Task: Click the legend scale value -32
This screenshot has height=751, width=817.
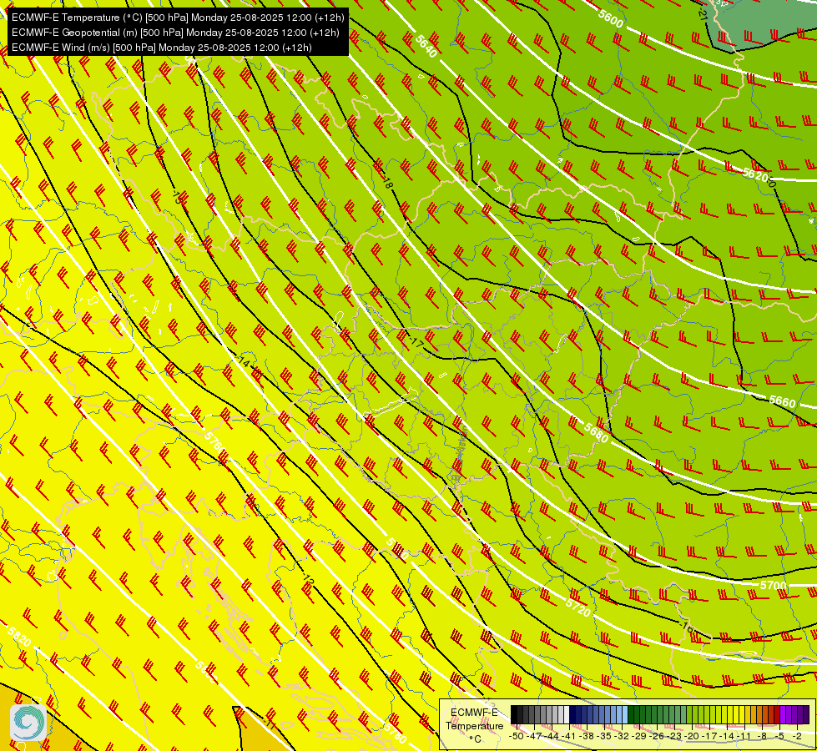Action: pyautogui.click(x=622, y=736)
